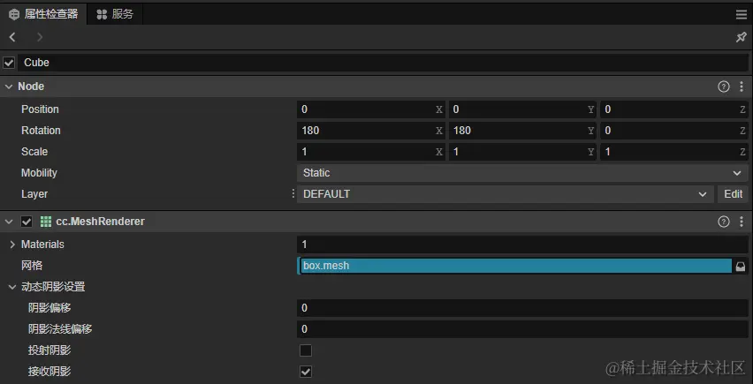Go forward with the right arrow
The width and height of the screenshot is (753, 384).
click(x=40, y=37)
